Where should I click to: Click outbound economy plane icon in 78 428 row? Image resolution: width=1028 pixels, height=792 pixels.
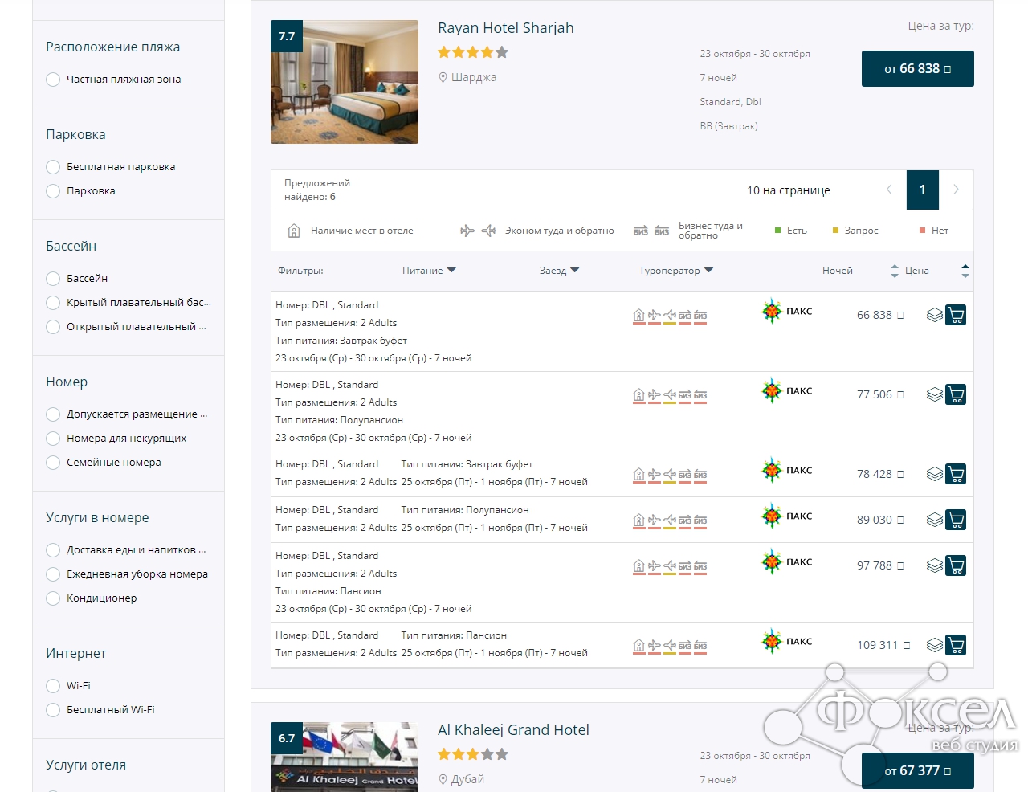click(654, 475)
